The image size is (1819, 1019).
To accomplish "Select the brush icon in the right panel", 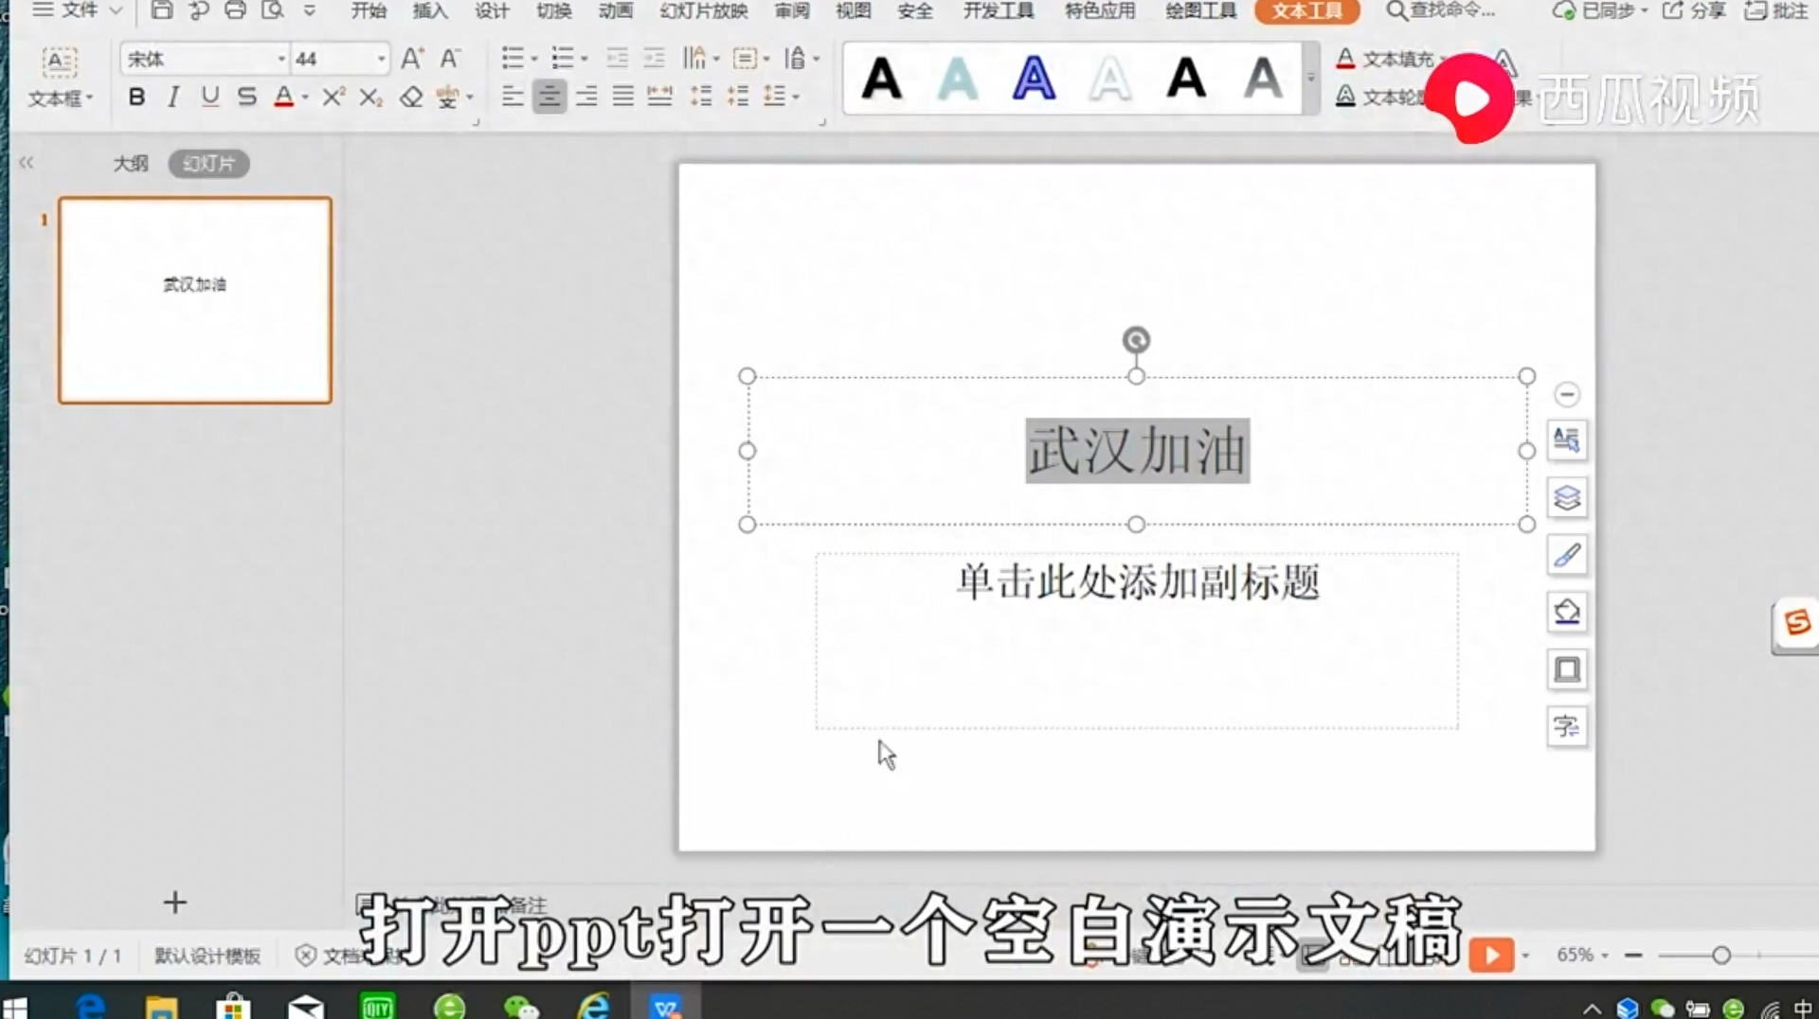I will tap(1567, 555).
